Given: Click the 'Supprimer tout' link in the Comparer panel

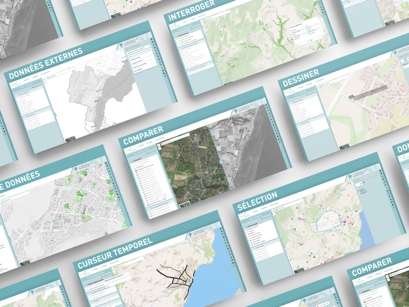Looking at the screenshot, I should click(x=152, y=152).
